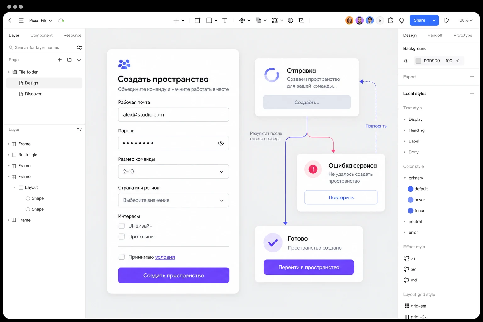The width and height of the screenshot is (483, 322).
Task: Select the crop tool icon
Action: tap(301, 20)
